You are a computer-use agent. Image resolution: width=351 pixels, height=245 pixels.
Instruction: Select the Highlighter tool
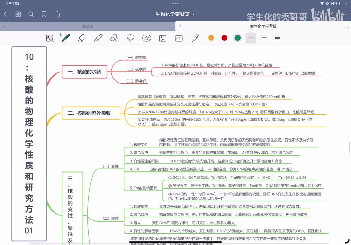(98, 38)
